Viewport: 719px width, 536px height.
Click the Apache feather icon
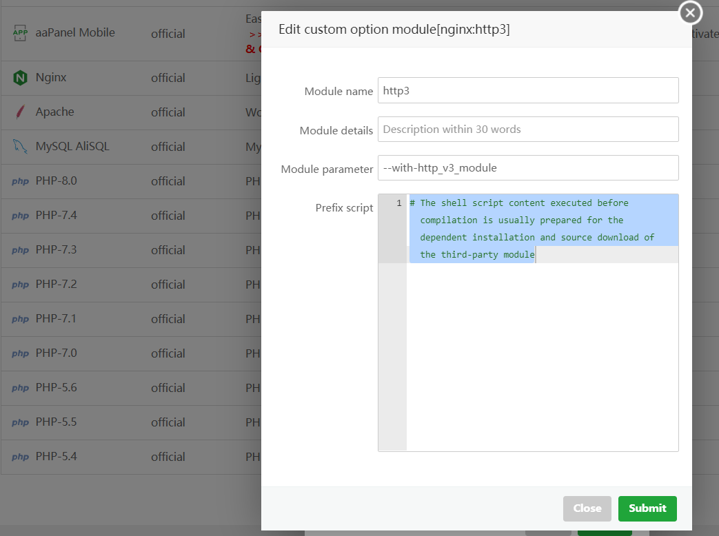click(x=20, y=112)
